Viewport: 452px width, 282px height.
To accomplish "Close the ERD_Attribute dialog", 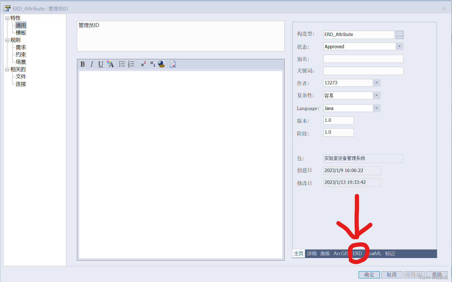I will tap(444, 8).
